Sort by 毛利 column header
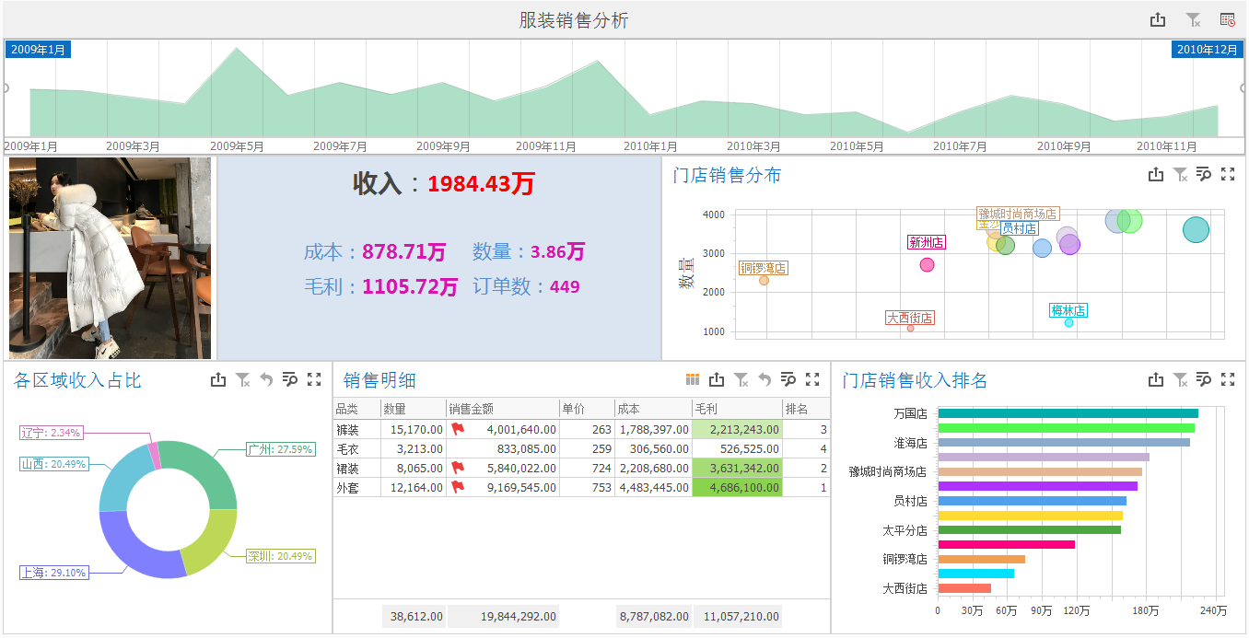 pyautogui.click(x=737, y=409)
